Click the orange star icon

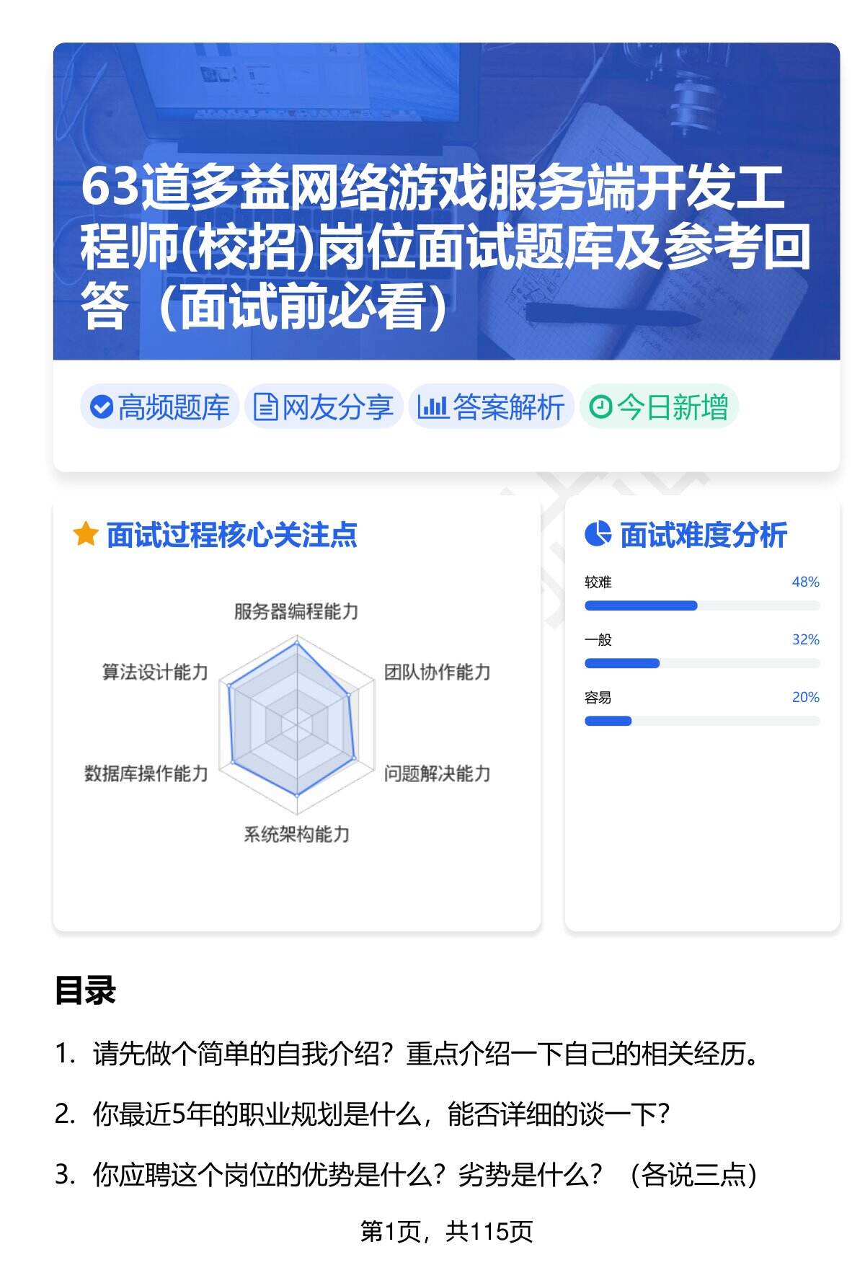point(86,535)
